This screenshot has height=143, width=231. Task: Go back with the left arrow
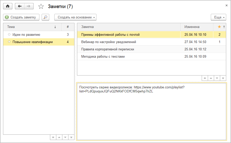[x=20, y=6]
